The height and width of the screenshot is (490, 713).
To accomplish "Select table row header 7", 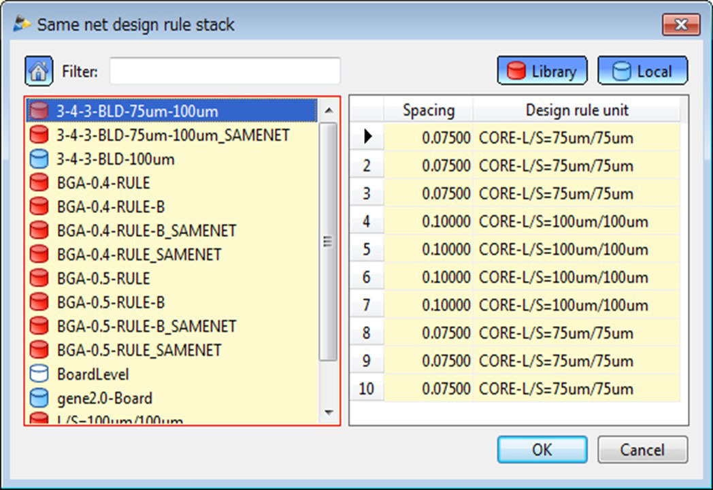I will click(x=367, y=305).
